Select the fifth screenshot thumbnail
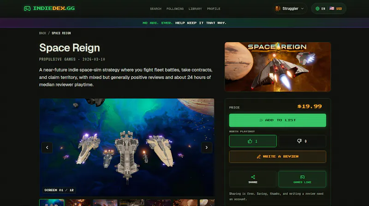The width and height of the screenshot is (369, 206). [x=158, y=202]
